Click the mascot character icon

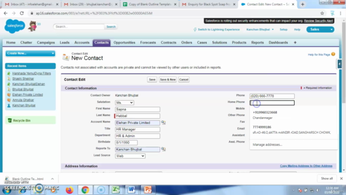click(33, 26)
